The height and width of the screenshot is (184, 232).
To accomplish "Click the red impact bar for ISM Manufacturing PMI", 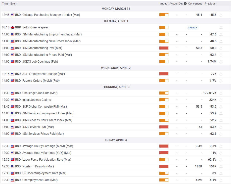I will 164,48.
